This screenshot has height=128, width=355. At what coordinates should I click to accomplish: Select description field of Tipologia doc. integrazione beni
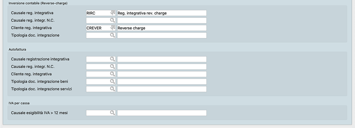click(x=162, y=81)
